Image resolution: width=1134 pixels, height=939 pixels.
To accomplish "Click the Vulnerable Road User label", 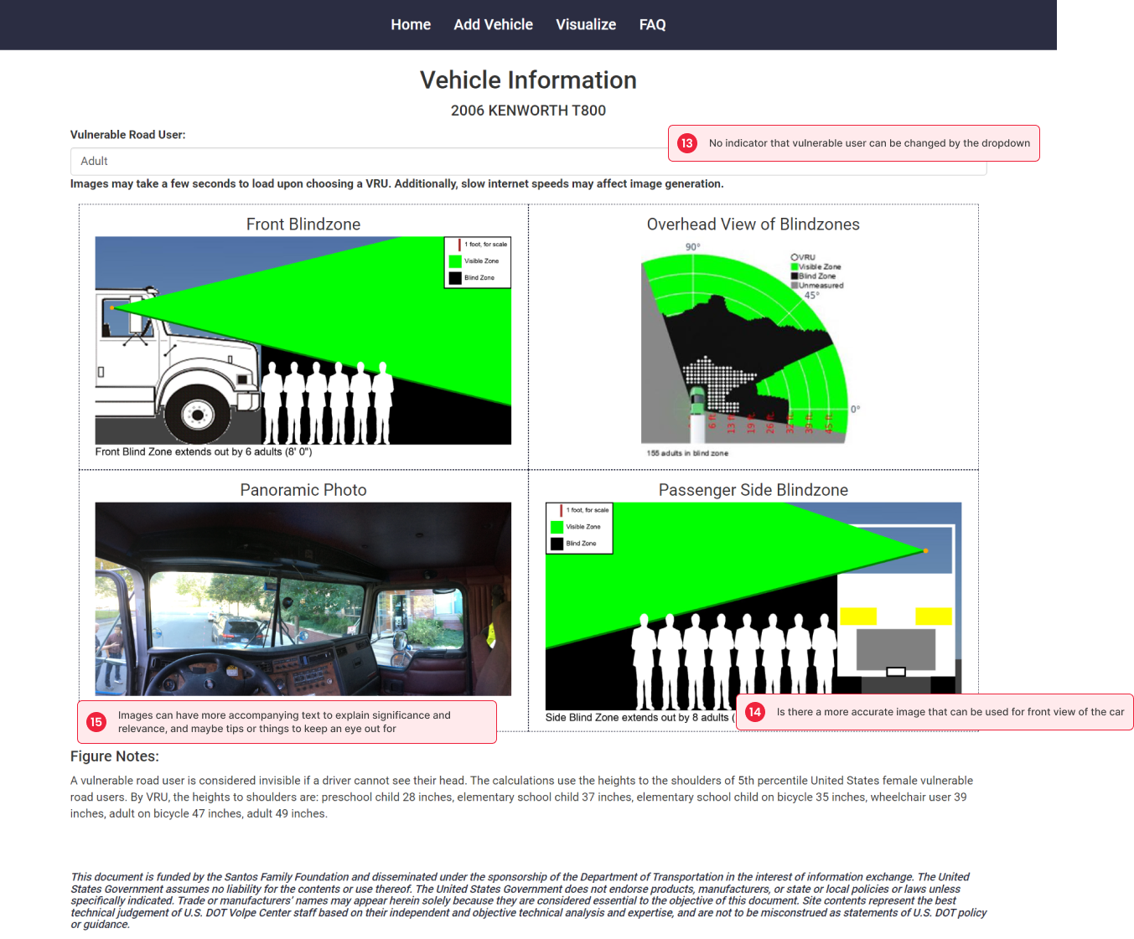I will pos(128,135).
